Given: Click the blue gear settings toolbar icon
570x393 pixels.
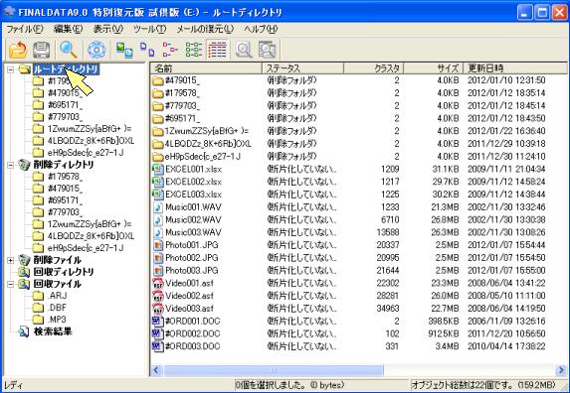Looking at the screenshot, I should pos(96,50).
